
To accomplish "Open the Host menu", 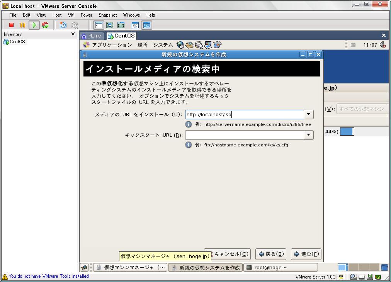I will (x=57, y=15).
